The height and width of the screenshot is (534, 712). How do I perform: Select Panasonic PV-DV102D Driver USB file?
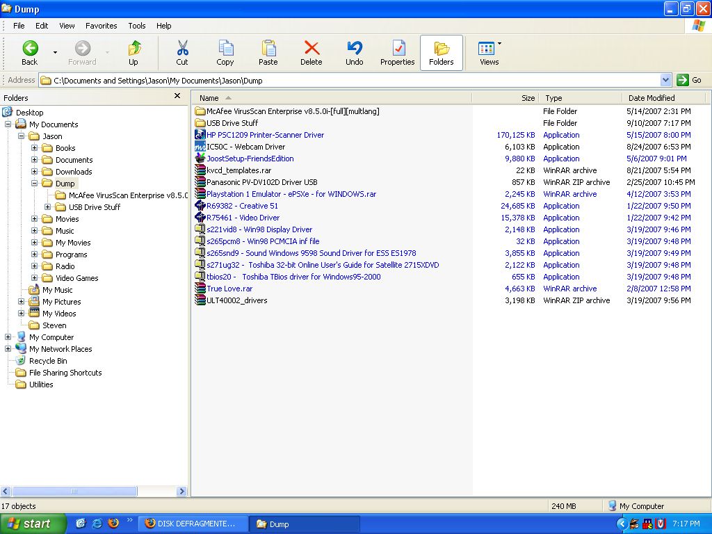pos(261,182)
